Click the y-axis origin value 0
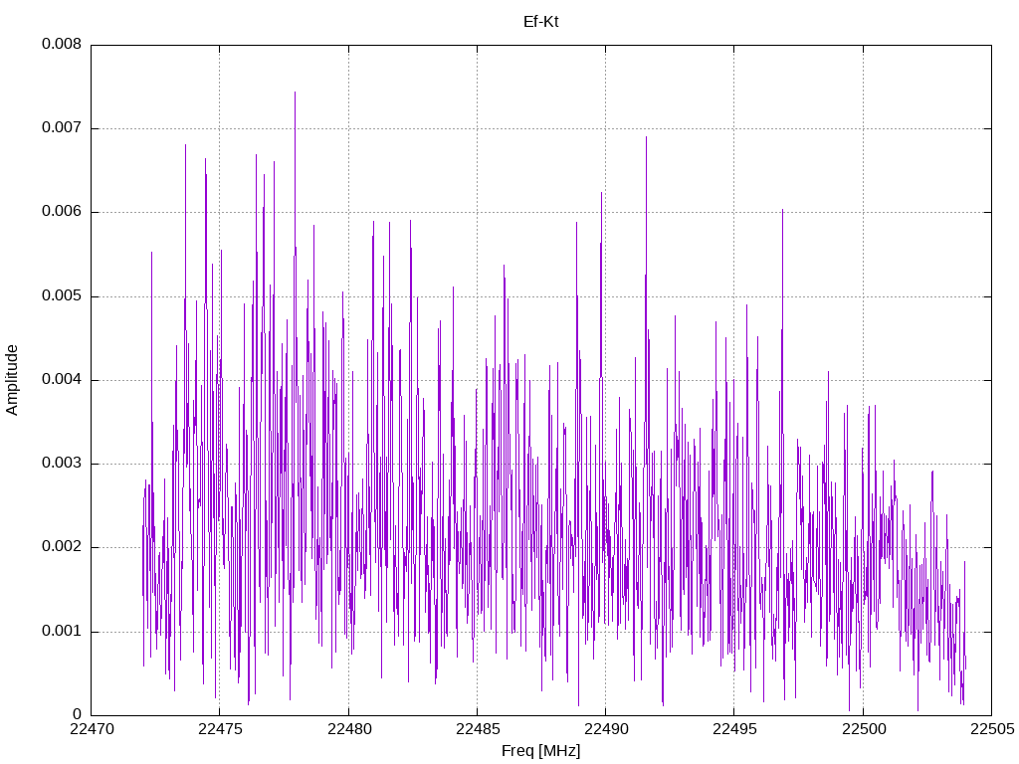The image size is (1019, 764). [x=78, y=714]
